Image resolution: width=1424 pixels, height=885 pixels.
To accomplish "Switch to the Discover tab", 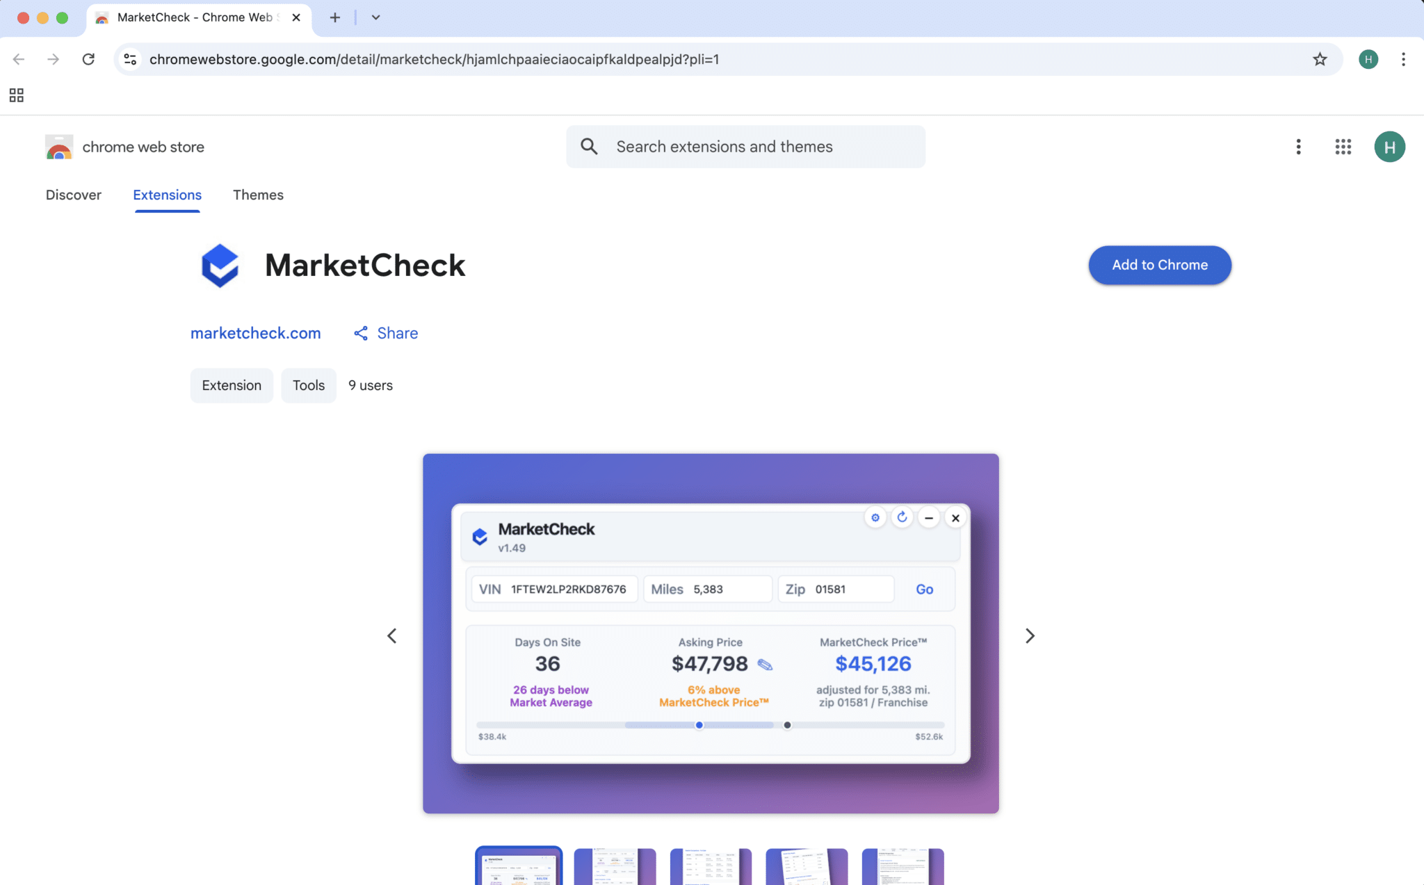I will point(73,195).
